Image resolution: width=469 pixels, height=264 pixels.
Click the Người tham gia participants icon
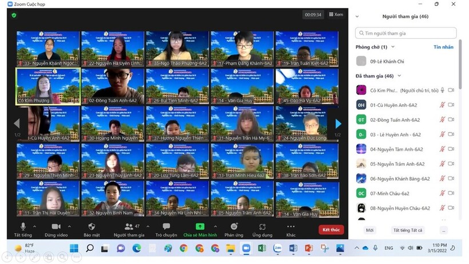(126, 226)
